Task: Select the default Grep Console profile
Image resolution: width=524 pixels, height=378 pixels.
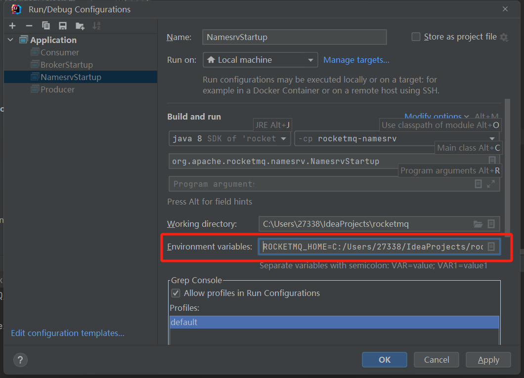Action: pyautogui.click(x=334, y=322)
